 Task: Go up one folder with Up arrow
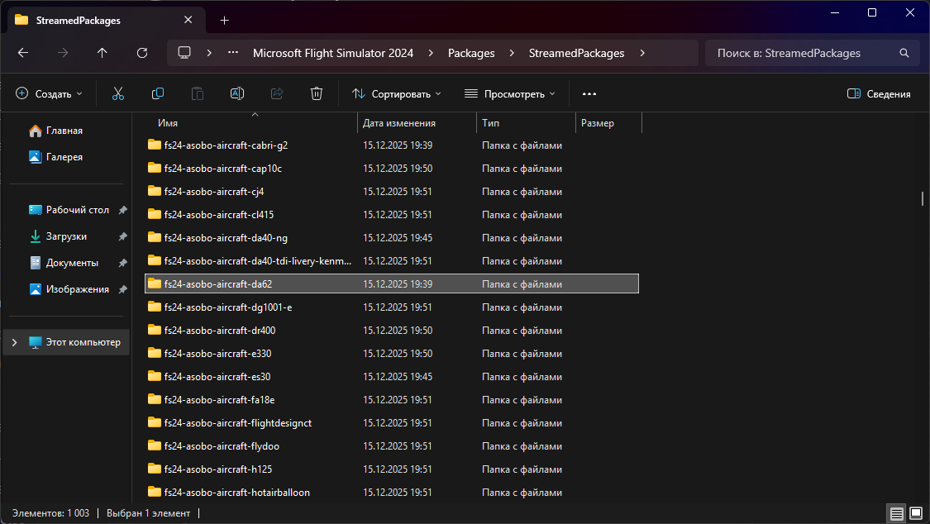(x=103, y=53)
